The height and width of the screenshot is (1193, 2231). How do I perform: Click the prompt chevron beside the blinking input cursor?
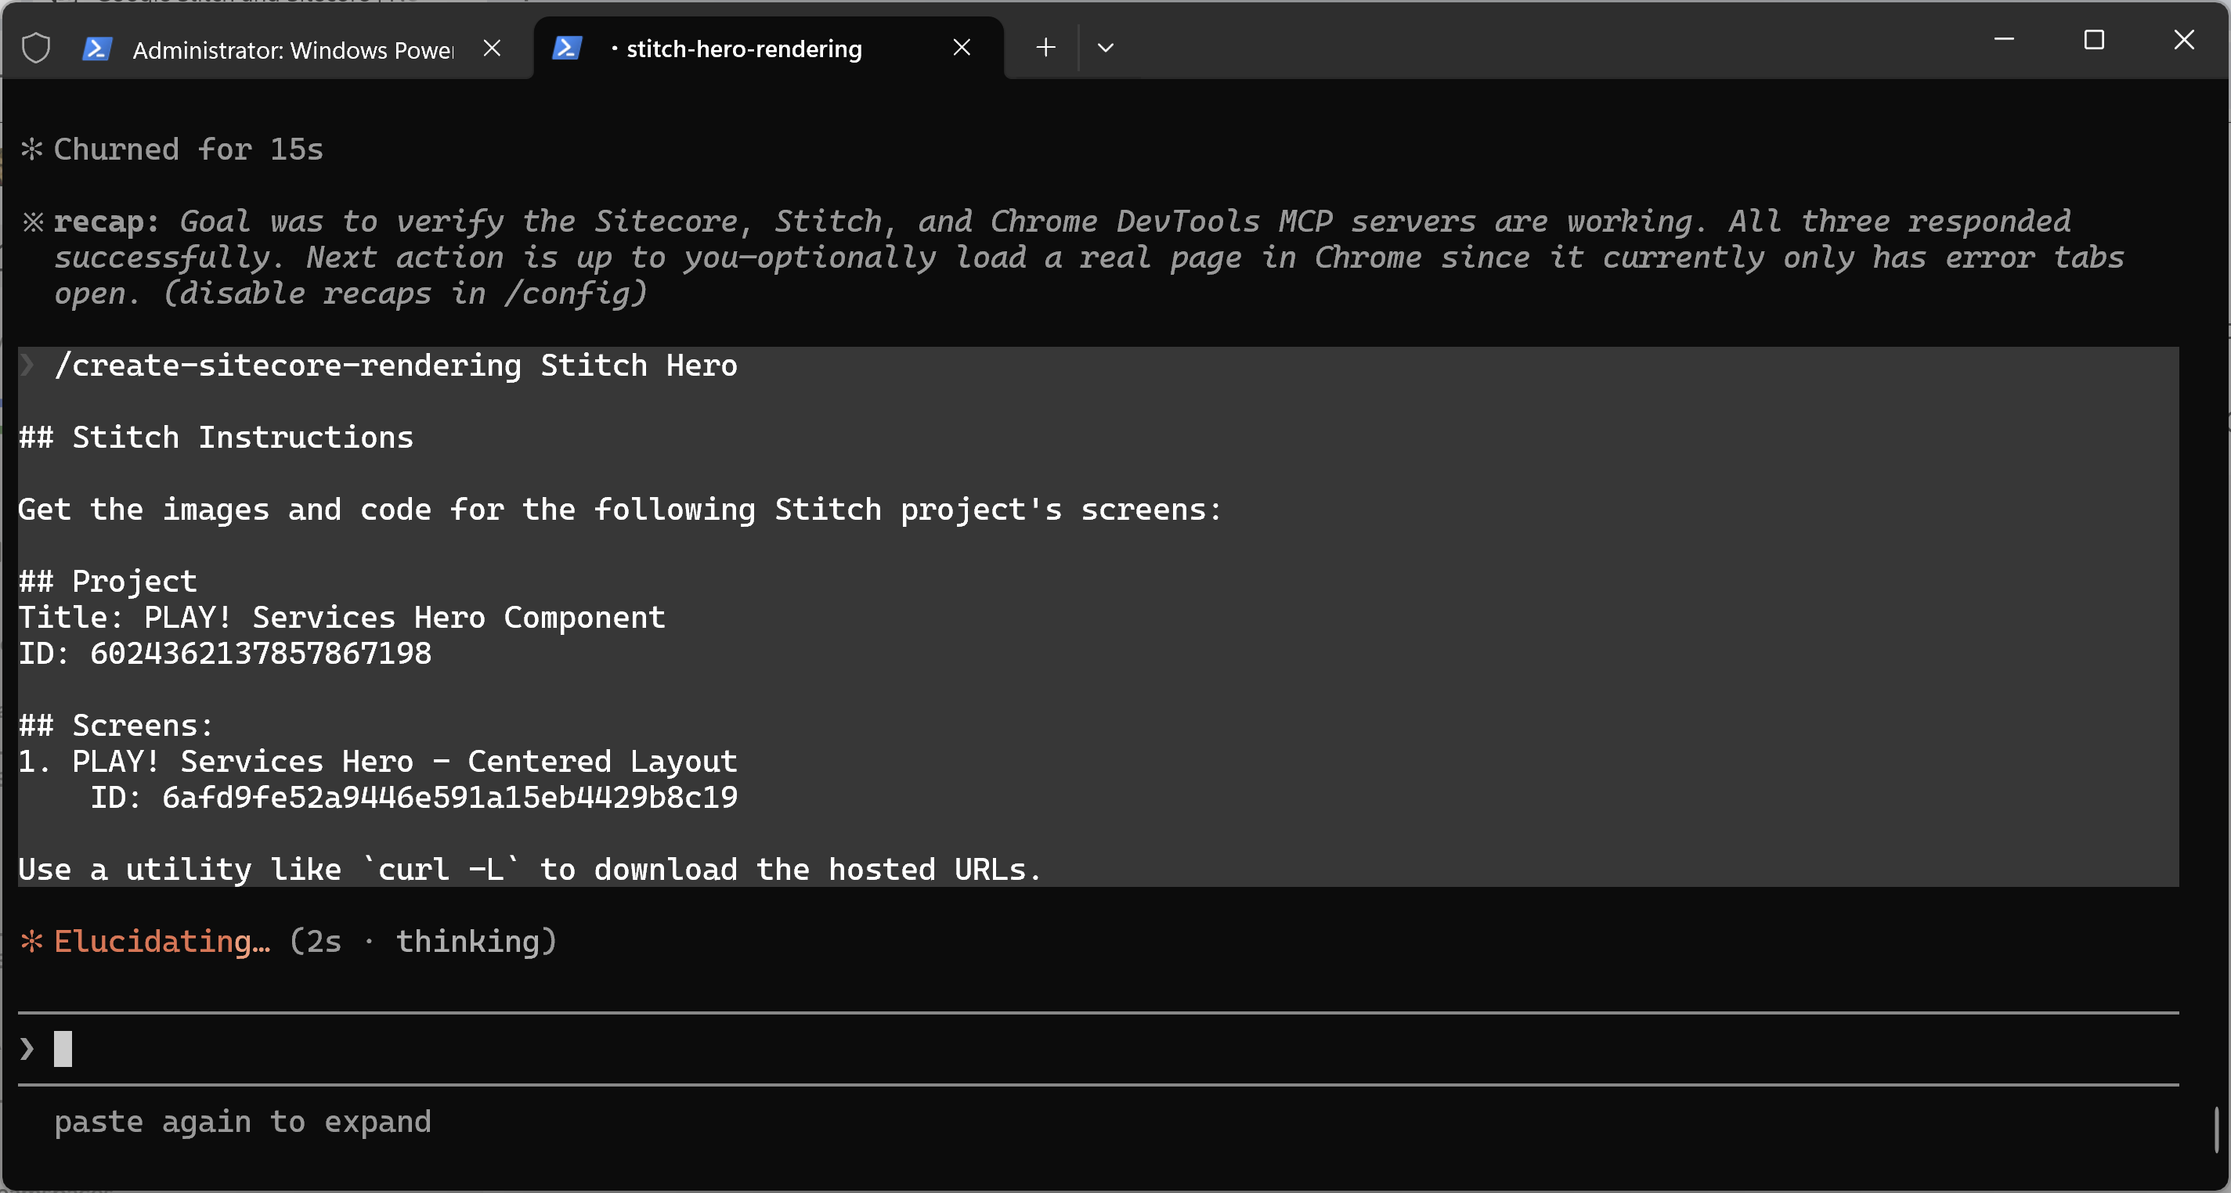[x=26, y=1048]
